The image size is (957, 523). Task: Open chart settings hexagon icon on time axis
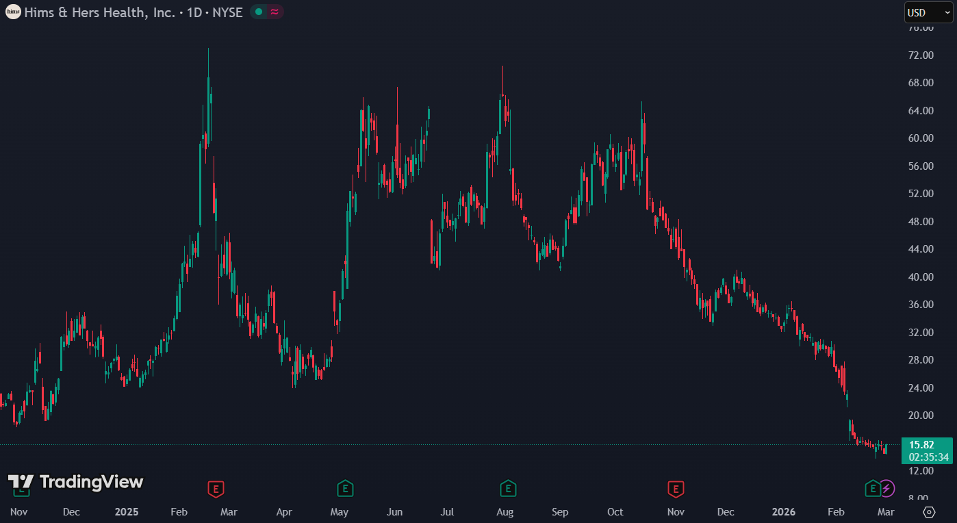(x=929, y=512)
